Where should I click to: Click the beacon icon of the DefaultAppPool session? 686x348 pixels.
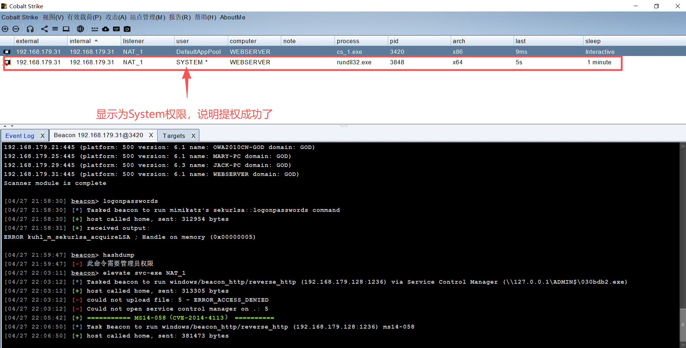coord(7,52)
